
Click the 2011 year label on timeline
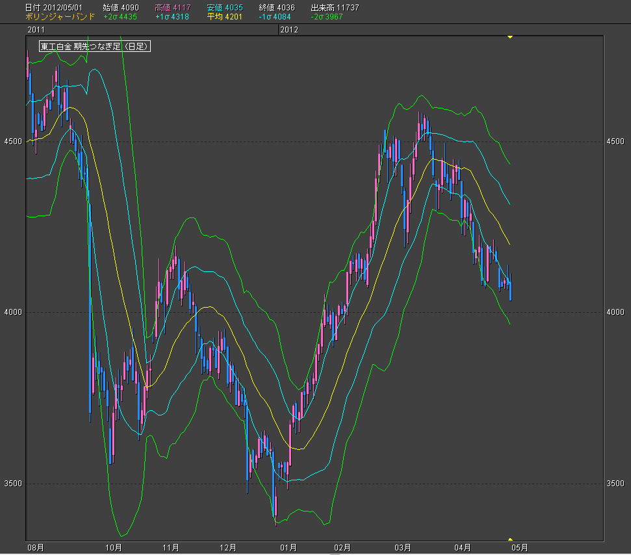click(x=36, y=30)
